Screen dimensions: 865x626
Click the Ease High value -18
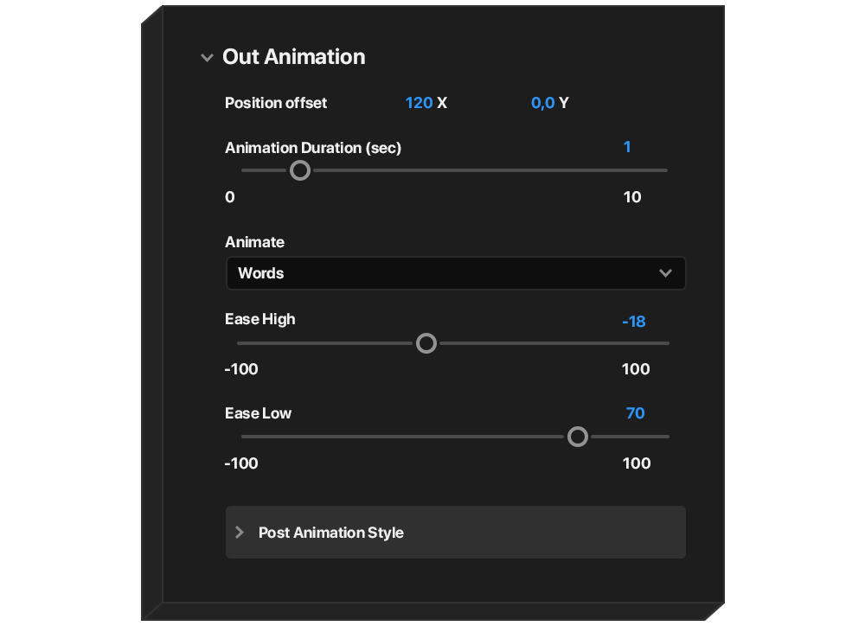[633, 322]
